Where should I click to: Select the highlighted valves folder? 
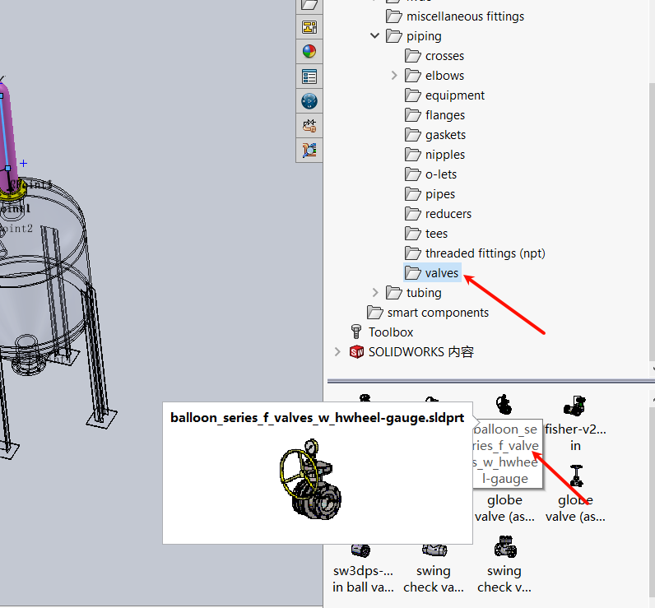[432, 273]
